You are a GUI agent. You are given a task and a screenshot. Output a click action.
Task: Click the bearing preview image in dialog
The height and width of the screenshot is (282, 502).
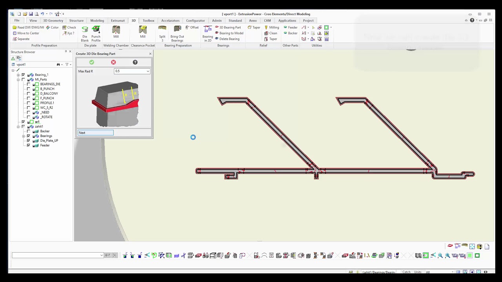(x=115, y=104)
